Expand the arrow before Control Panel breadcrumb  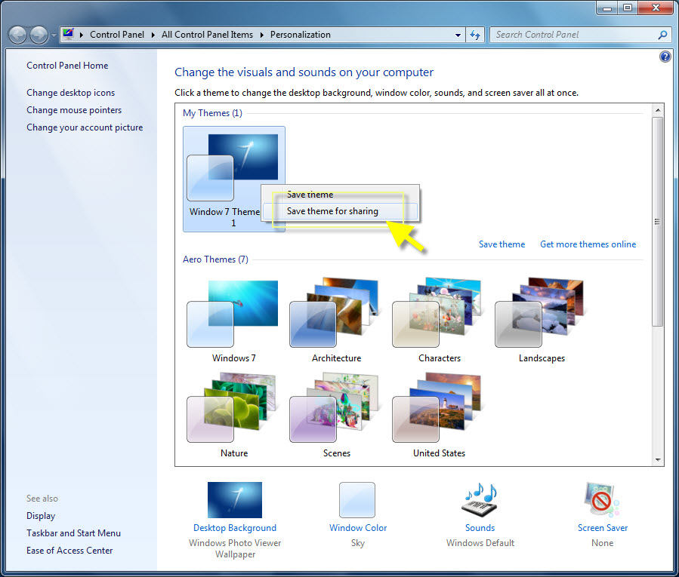pyautogui.click(x=81, y=35)
